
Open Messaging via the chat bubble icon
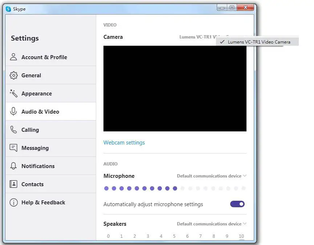click(x=13, y=148)
